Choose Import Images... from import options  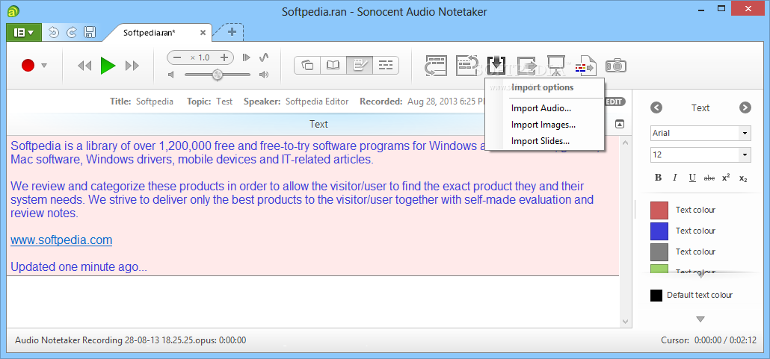(544, 125)
